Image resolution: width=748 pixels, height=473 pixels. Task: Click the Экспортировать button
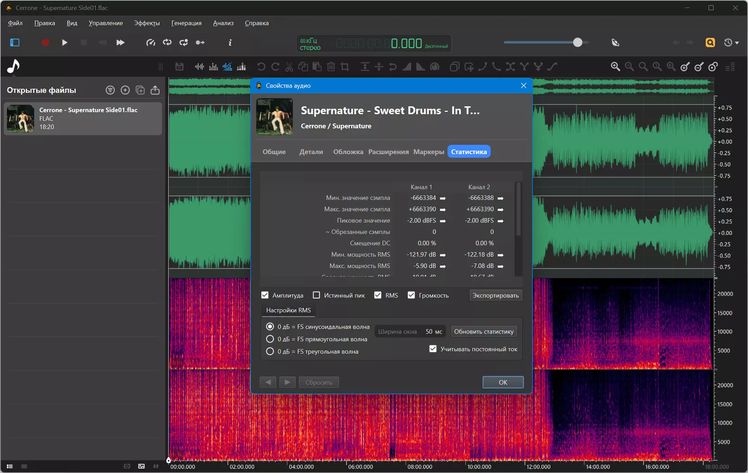point(495,295)
